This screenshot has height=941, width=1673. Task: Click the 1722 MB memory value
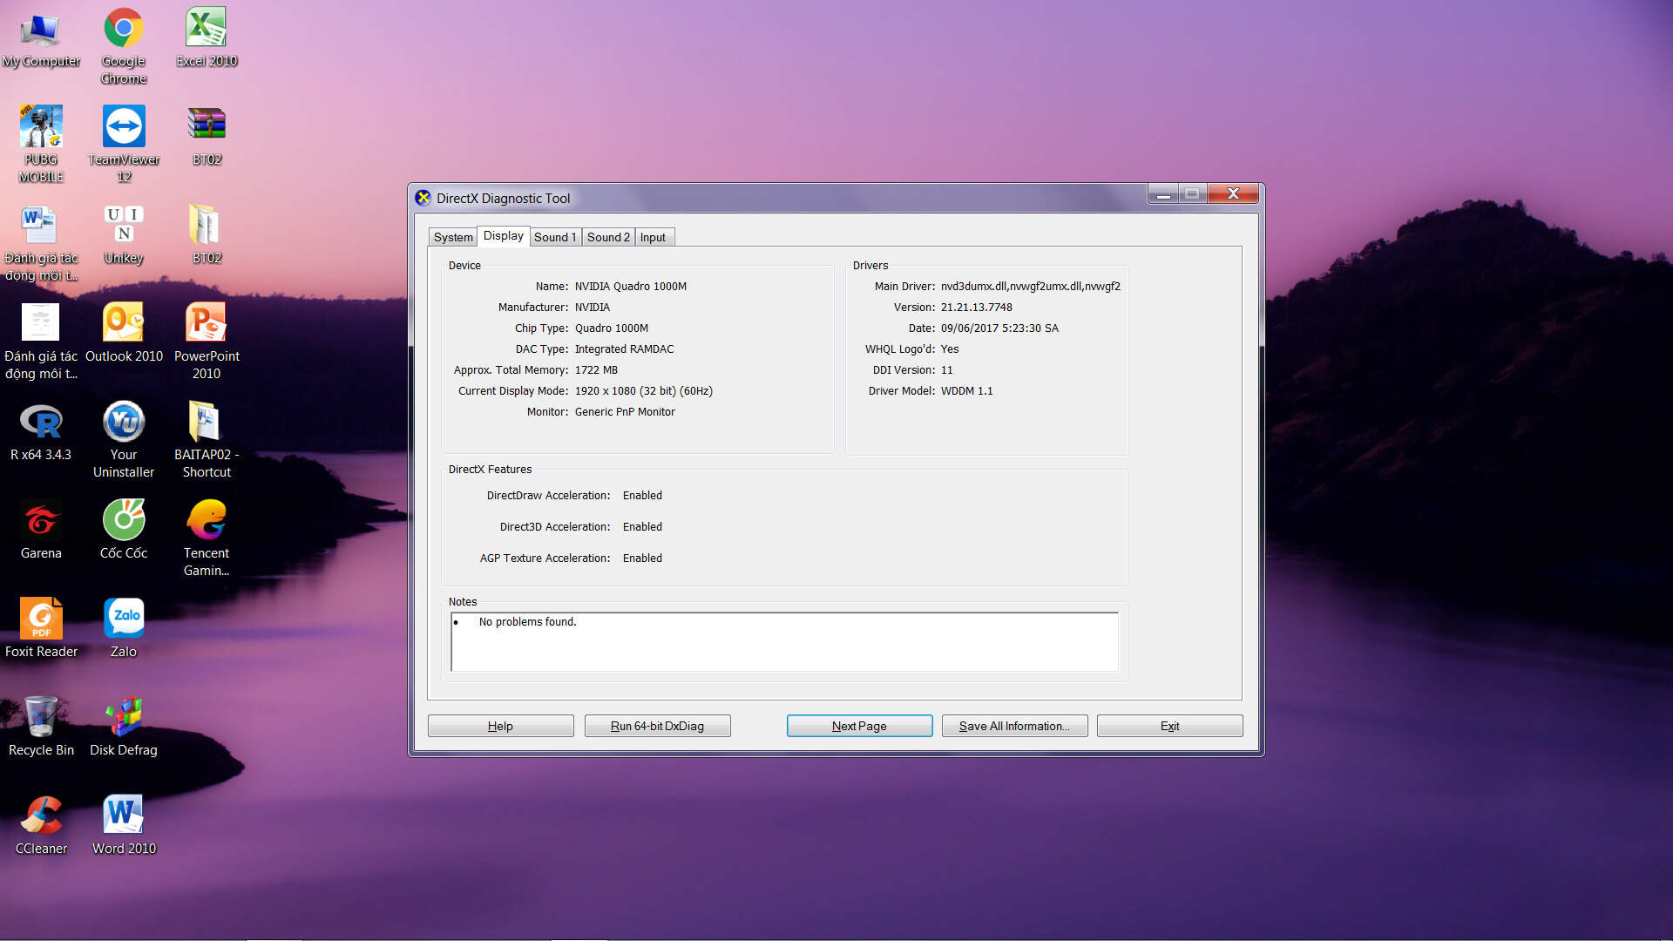(596, 370)
